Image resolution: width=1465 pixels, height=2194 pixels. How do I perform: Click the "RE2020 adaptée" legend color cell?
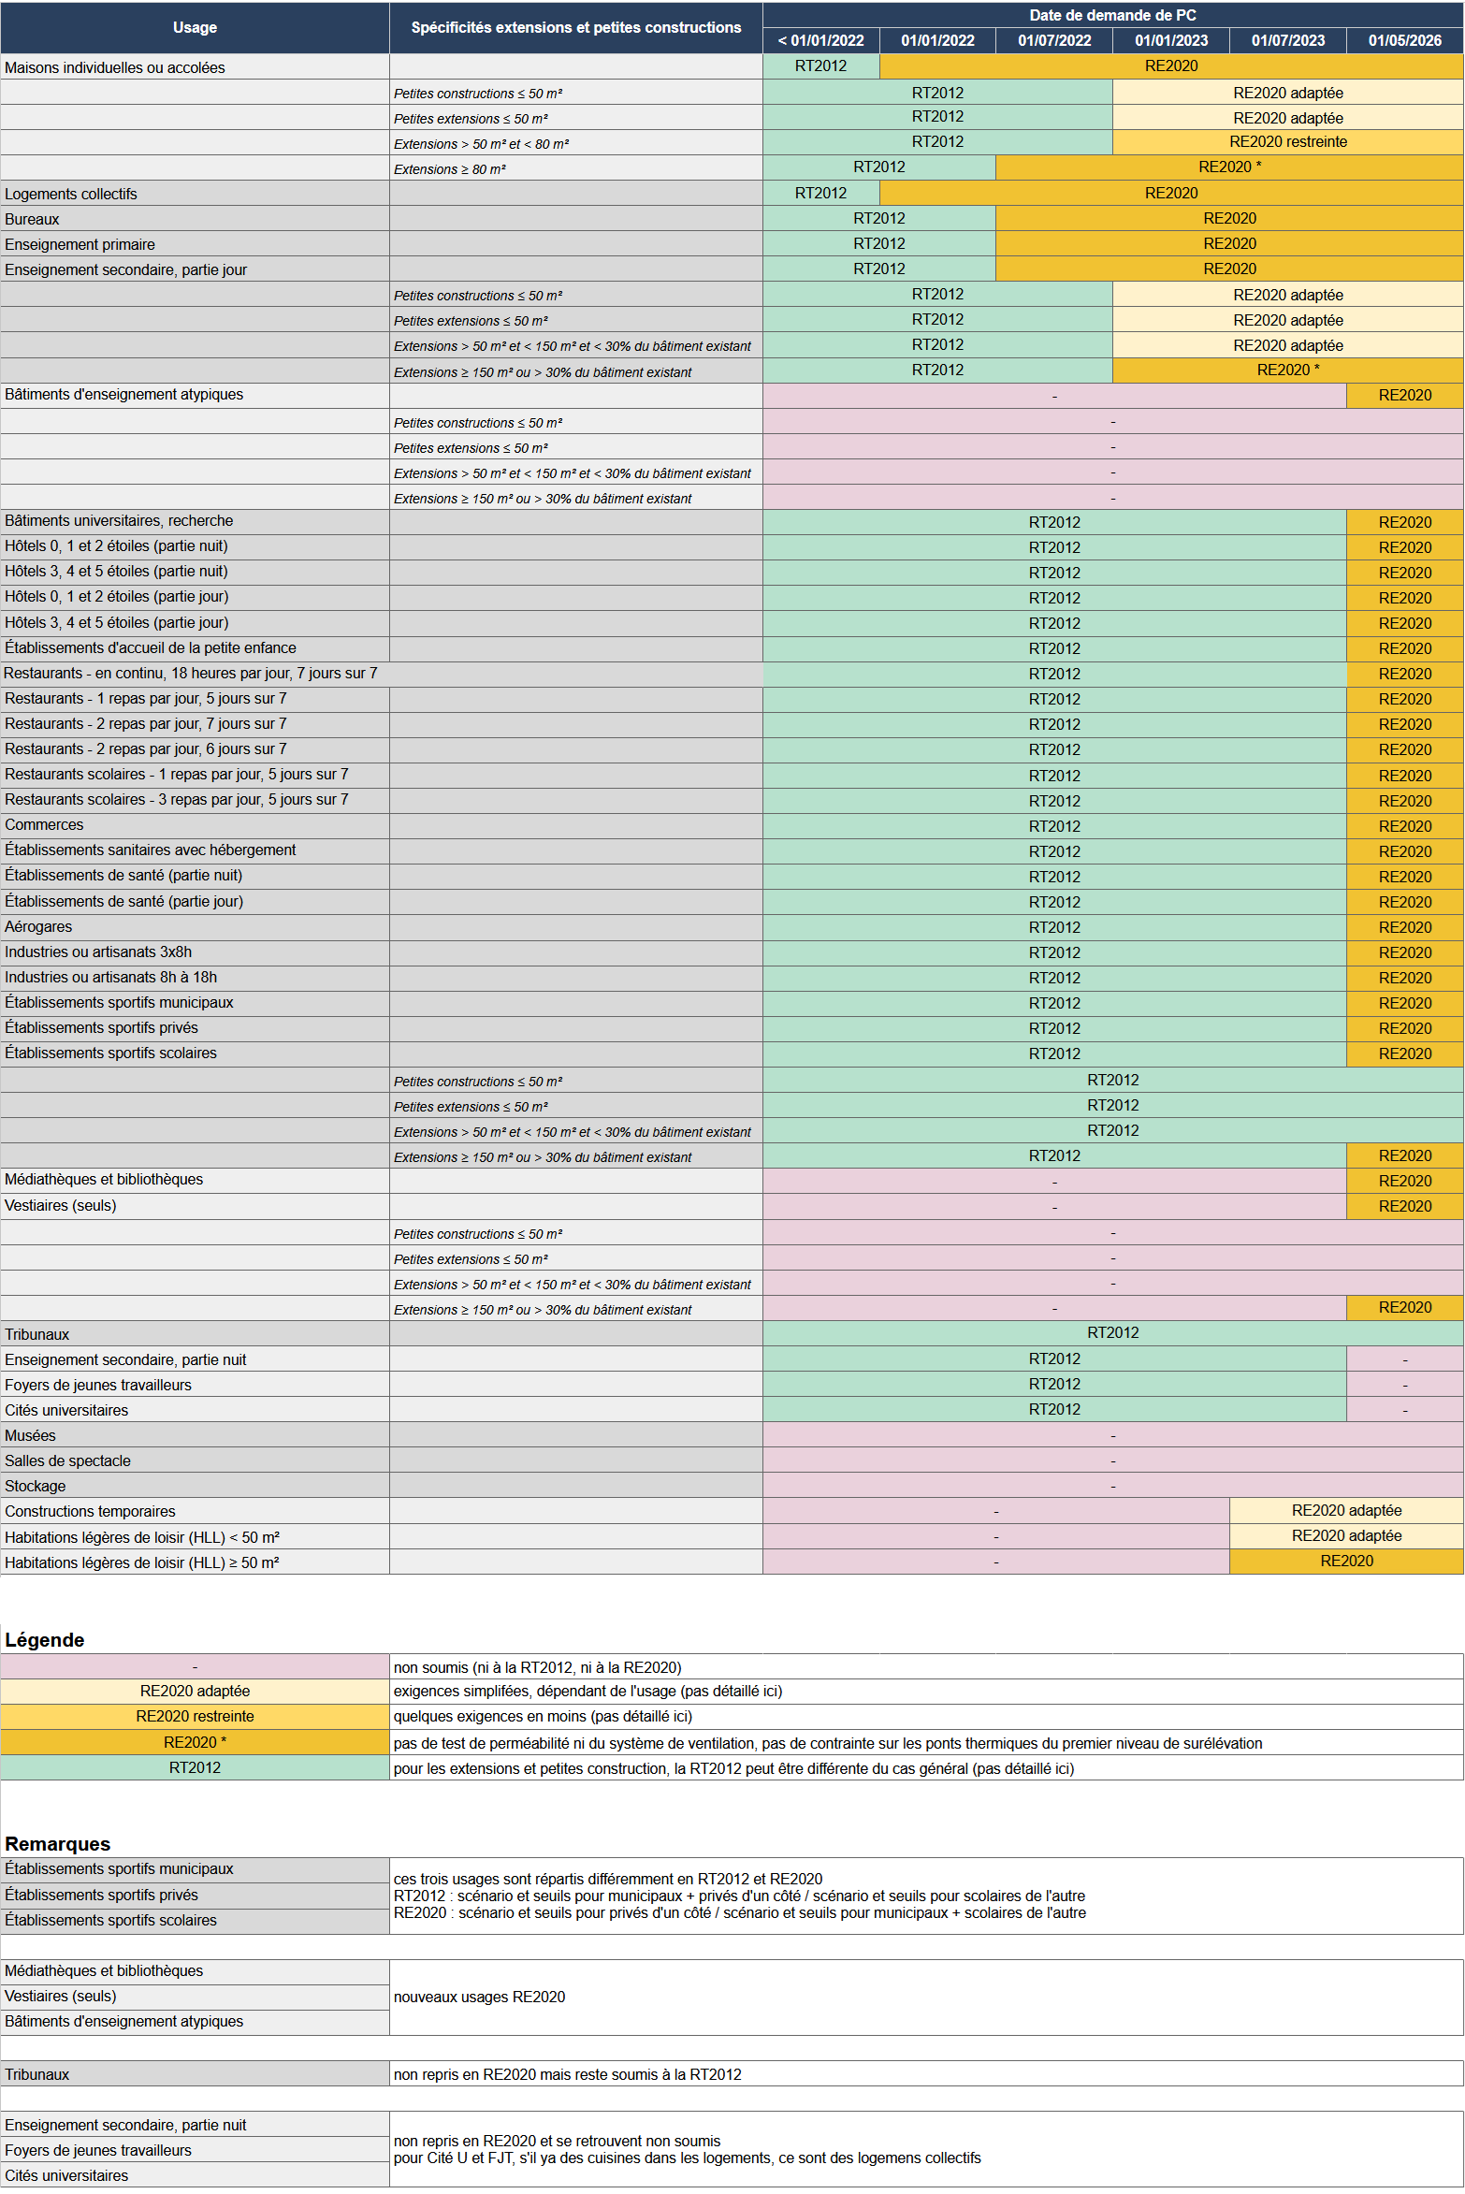[x=195, y=1691]
